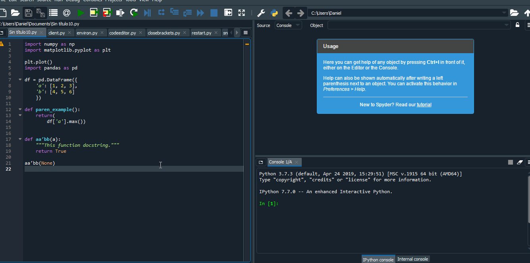The width and height of the screenshot is (530, 263).
Task: Open a new empty file
Action: [3, 13]
